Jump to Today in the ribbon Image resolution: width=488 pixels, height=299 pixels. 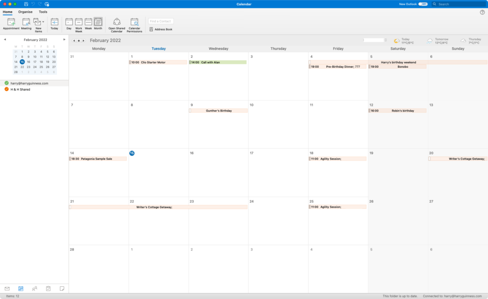pyautogui.click(x=55, y=24)
